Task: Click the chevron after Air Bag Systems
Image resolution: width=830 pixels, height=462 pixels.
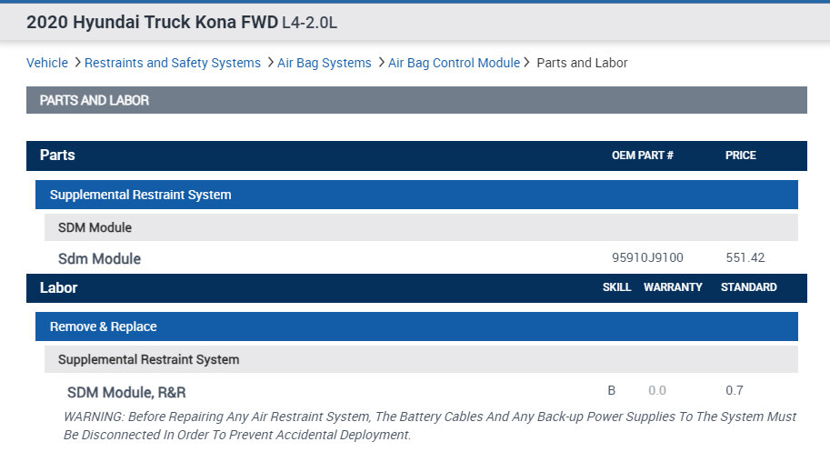Action: (380, 63)
